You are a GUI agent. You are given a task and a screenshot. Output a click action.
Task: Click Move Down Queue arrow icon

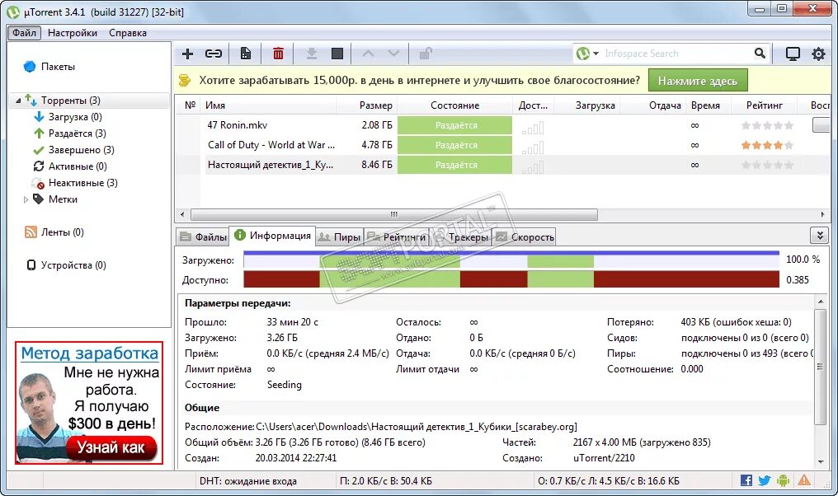click(x=394, y=54)
